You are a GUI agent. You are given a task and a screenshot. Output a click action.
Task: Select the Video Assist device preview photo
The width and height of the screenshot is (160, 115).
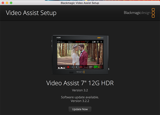pyautogui.click(x=80, y=55)
